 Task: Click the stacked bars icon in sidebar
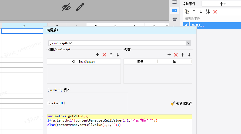point(175,19)
